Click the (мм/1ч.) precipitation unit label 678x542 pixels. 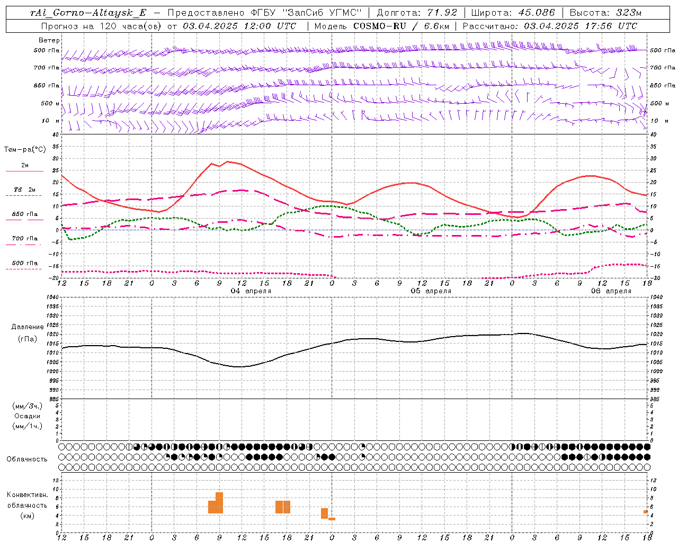[28, 426]
